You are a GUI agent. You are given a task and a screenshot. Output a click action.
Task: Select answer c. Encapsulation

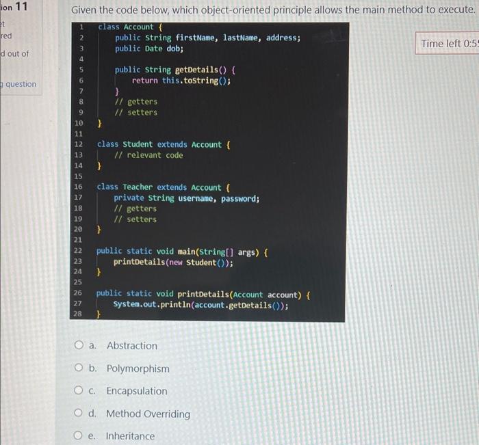(x=79, y=390)
